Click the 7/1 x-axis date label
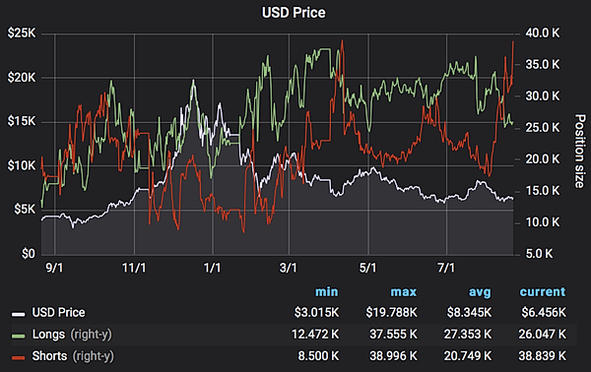This screenshot has width=591, height=372. pos(446,268)
